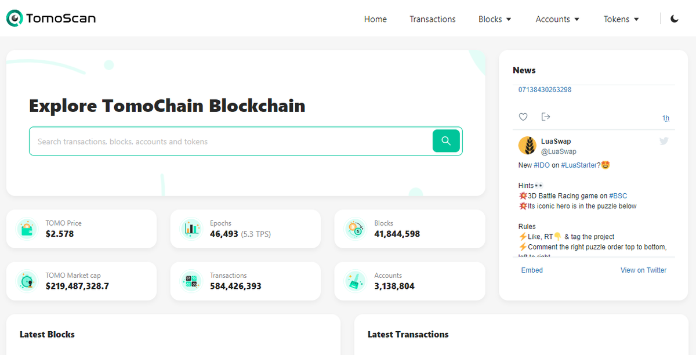Open the #IDO hashtag link
Viewport: 696px width, 355px height.
[x=542, y=165]
